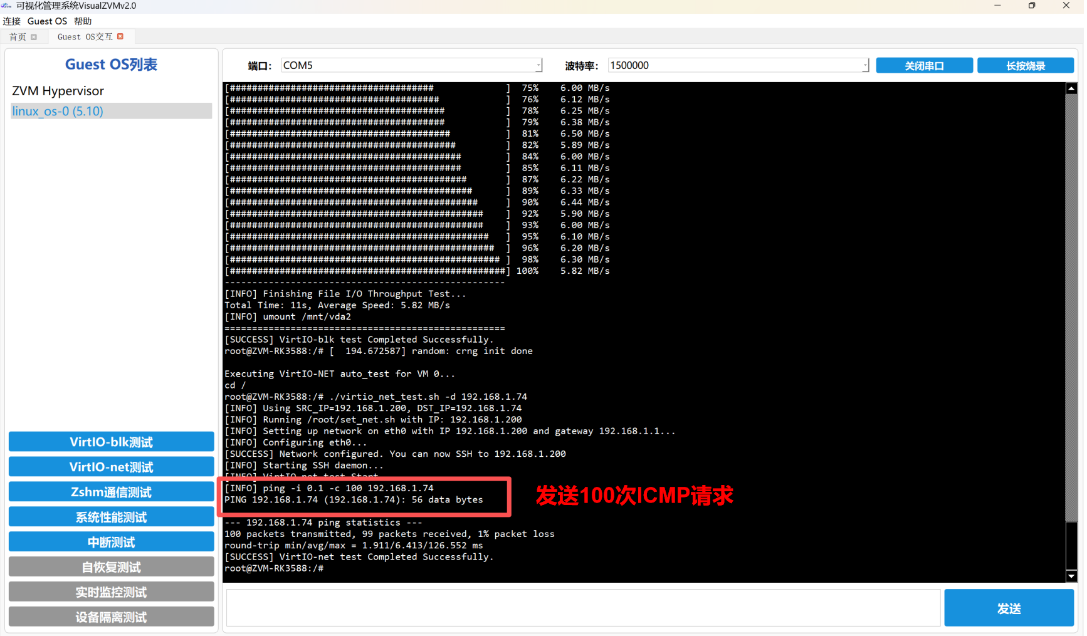Expand the COM5 port dropdown
This screenshot has width=1087, height=636.
538,66
